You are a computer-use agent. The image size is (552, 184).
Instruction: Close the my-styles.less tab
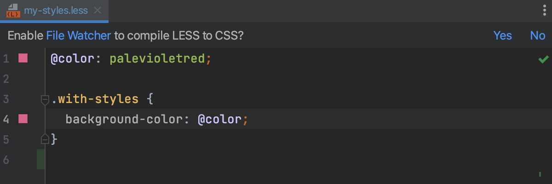[98, 10]
